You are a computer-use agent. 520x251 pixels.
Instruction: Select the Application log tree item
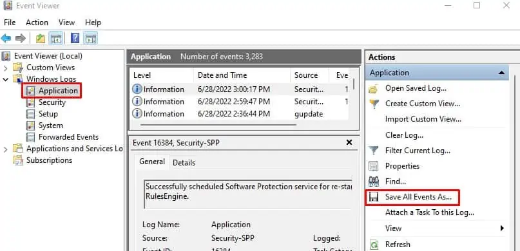click(58, 91)
